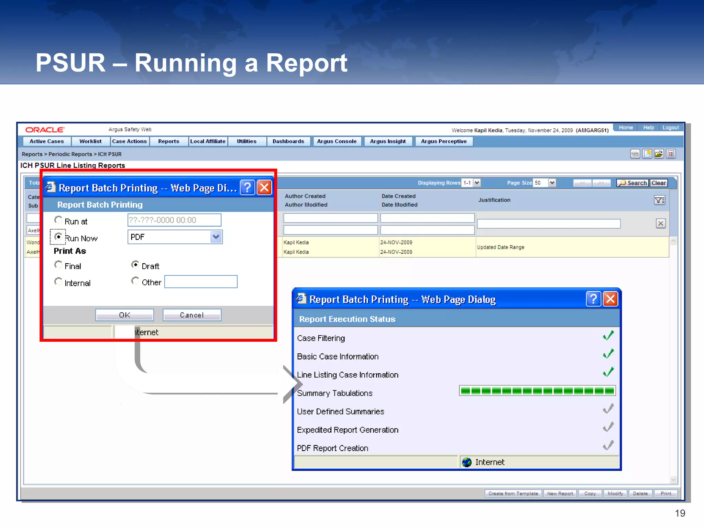Open the Page Size dropdown
This screenshot has height=528, width=704.
coord(552,183)
